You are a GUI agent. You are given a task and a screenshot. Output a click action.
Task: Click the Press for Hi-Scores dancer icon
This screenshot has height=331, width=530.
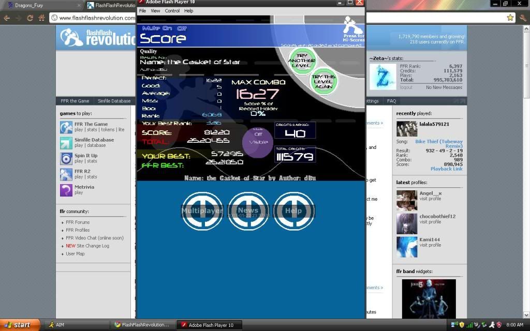(x=353, y=27)
